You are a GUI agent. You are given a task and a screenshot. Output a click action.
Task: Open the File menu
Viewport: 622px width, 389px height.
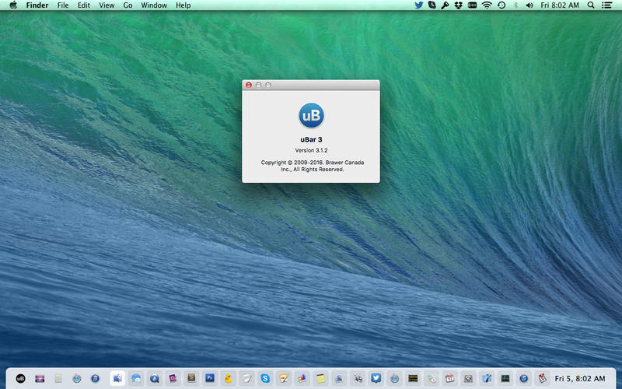63,5
